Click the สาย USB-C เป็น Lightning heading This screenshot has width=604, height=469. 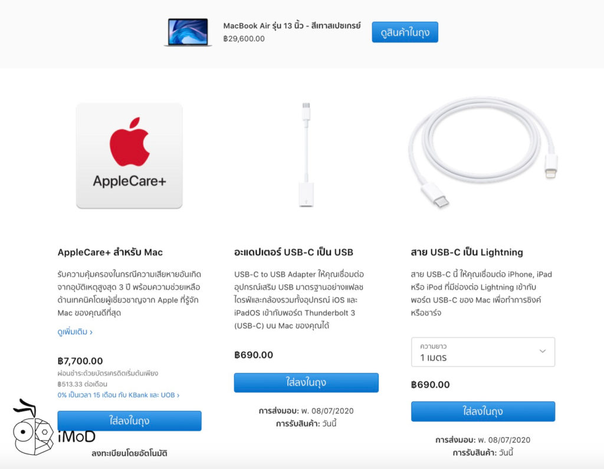467,252
